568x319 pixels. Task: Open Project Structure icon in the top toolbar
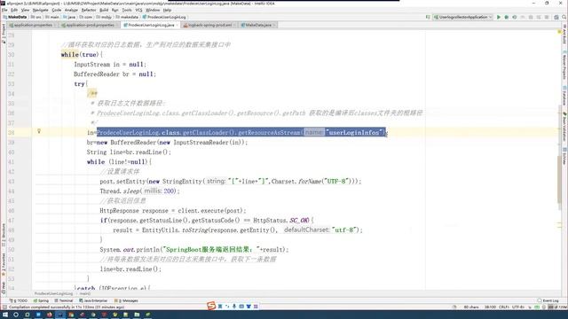pyautogui.click(x=556, y=17)
